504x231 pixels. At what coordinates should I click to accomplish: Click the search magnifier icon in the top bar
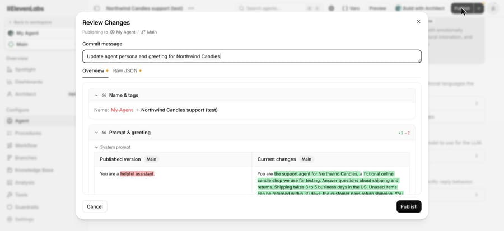pos(241,8)
